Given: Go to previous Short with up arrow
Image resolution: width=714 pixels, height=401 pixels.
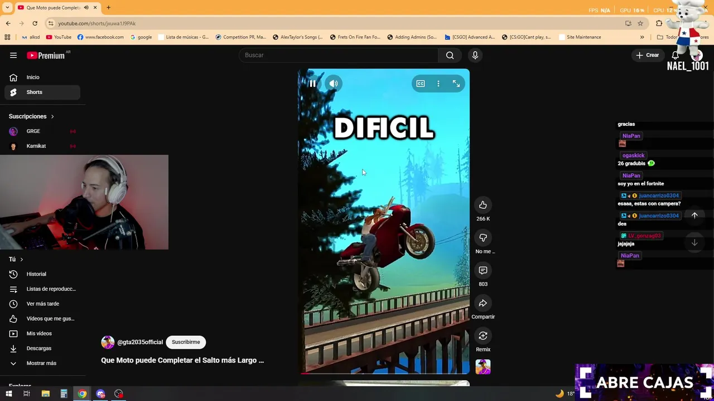Looking at the screenshot, I should (x=694, y=216).
